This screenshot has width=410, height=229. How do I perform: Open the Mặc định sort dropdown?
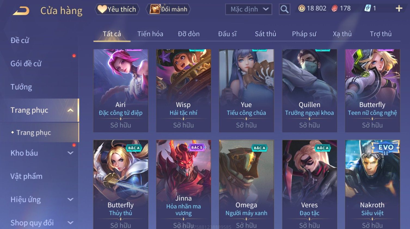(249, 9)
